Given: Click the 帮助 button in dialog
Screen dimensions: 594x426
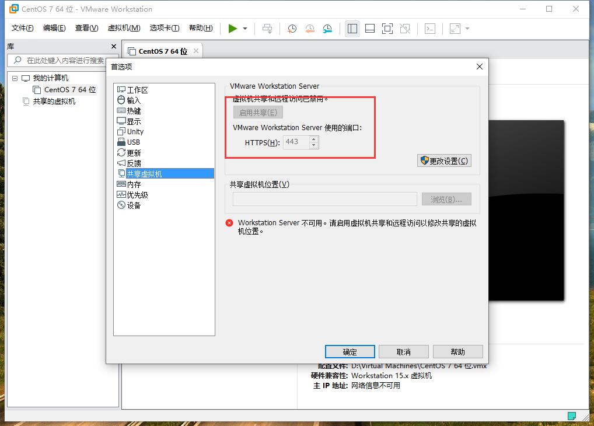Looking at the screenshot, I should [x=458, y=352].
